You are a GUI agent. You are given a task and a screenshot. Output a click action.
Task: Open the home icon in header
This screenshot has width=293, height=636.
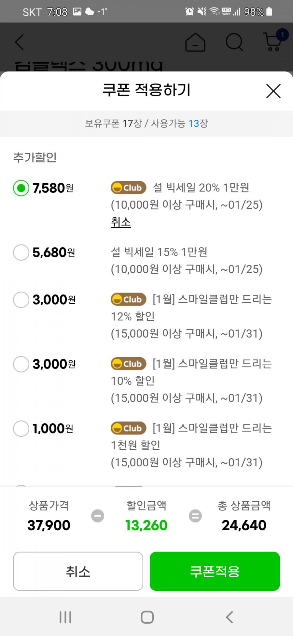click(x=195, y=42)
